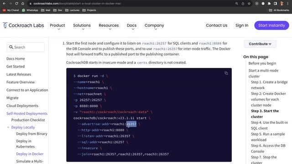Click the Sign In link
The width and height of the screenshot is (292, 164).
pos(242,26)
